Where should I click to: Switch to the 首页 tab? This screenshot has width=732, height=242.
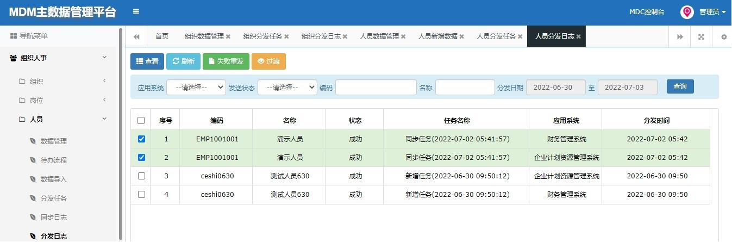tap(162, 36)
